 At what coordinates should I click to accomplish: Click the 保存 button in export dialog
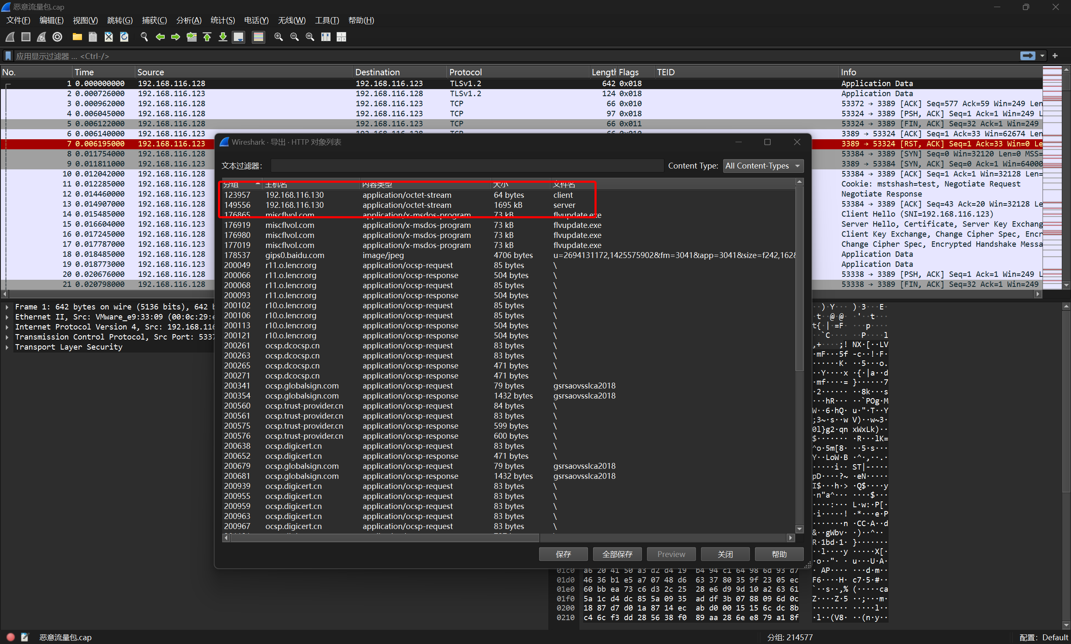[563, 554]
